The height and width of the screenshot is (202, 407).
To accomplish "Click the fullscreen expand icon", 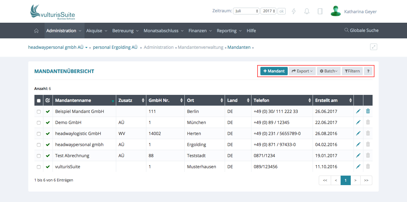I will point(373,47).
